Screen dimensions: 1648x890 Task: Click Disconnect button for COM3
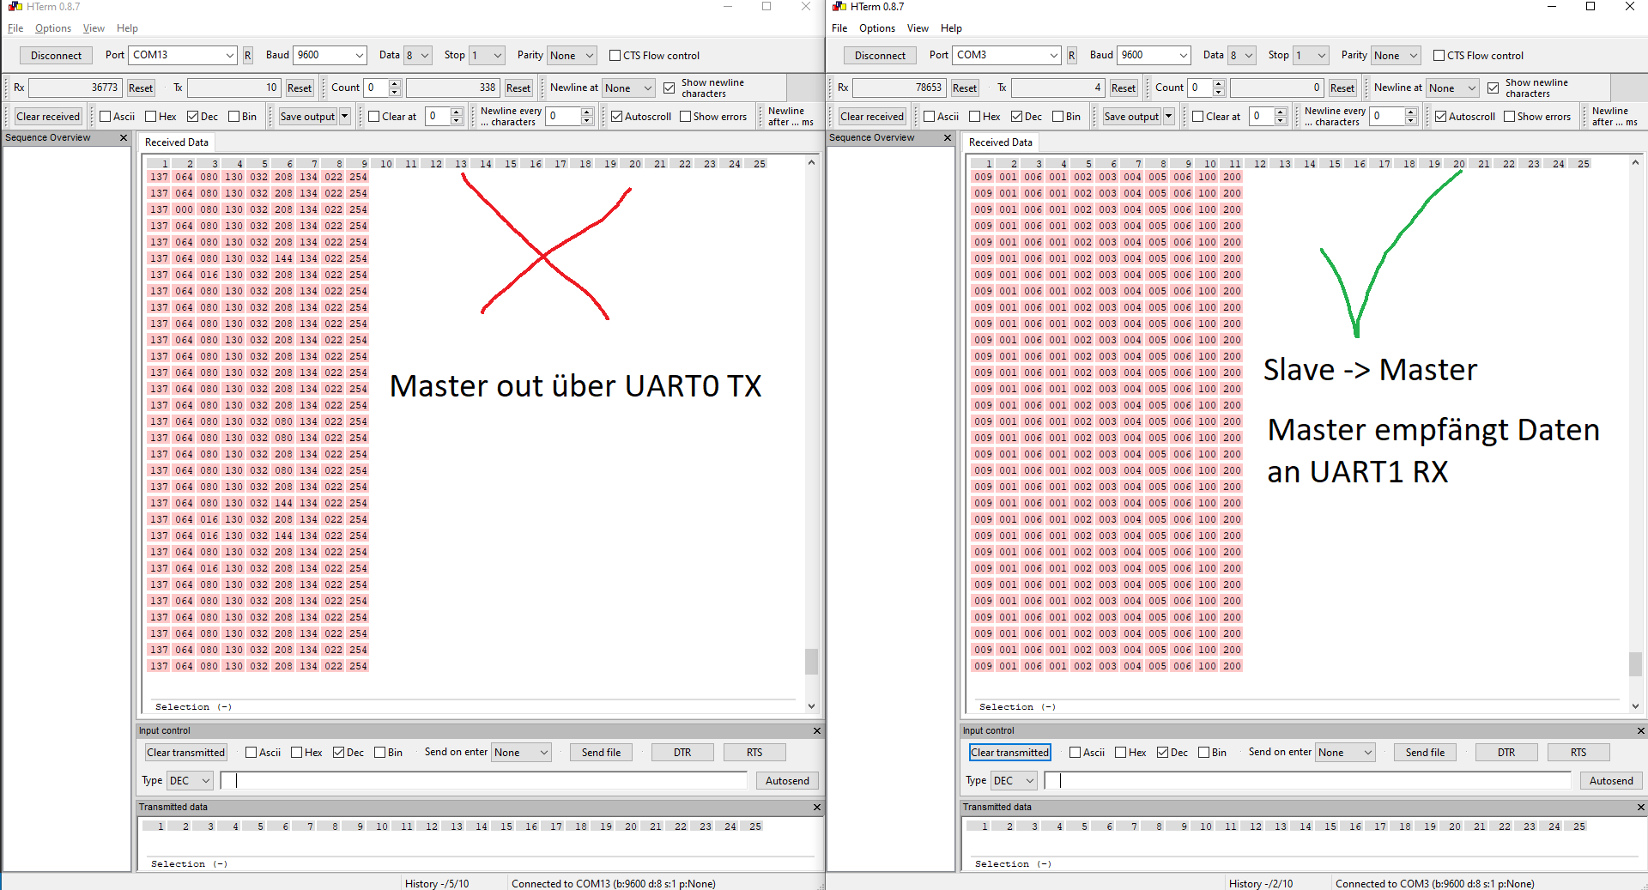(x=880, y=56)
